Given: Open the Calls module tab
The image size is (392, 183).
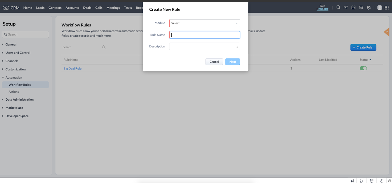Looking at the screenshot, I should tap(99, 8).
